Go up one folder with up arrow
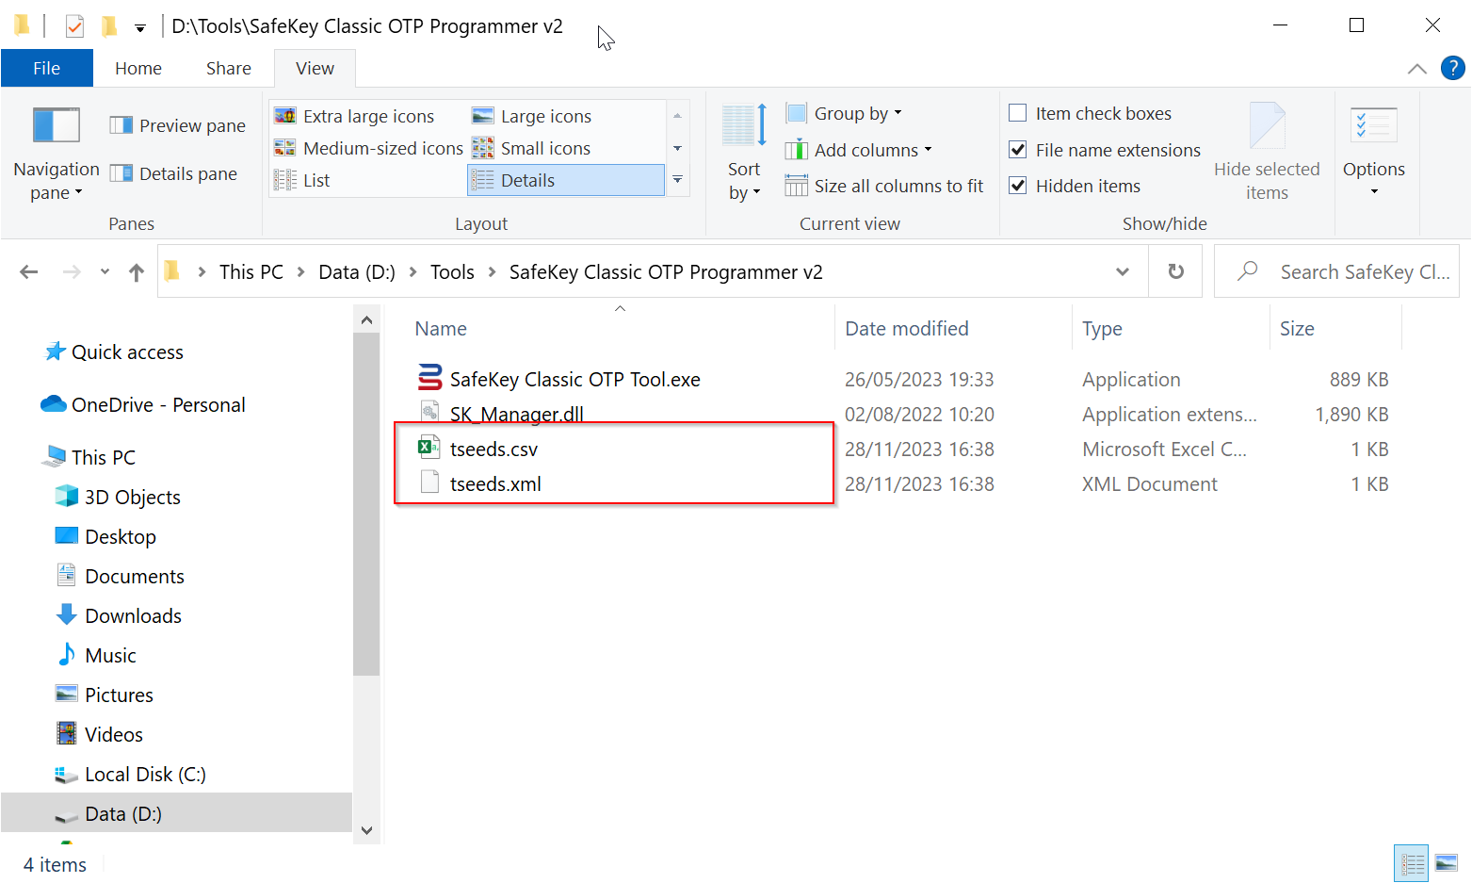1472x883 pixels. [x=137, y=272]
